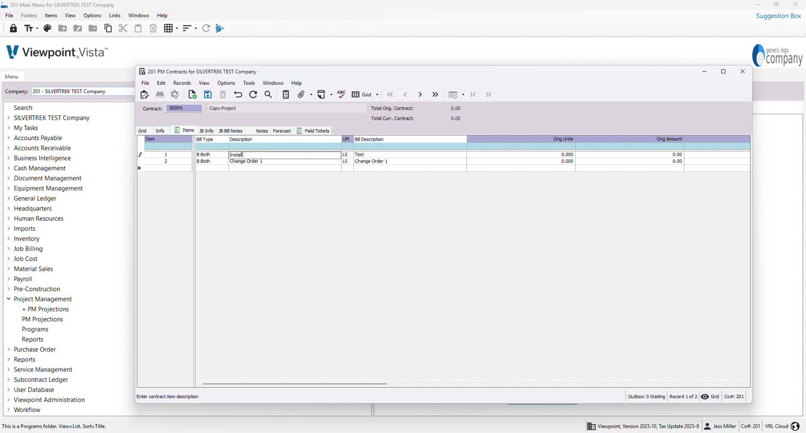The width and height of the screenshot is (806, 433).
Task: Click the redo refresh arrow in PM Contracts toolbar
Action: [253, 94]
